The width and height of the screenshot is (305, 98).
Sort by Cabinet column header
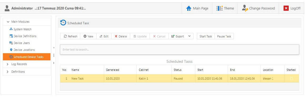click(154, 70)
